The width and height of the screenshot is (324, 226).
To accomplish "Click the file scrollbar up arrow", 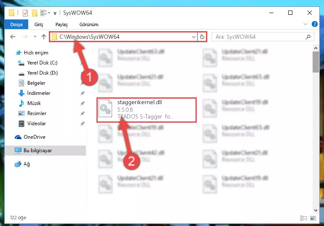I will click(x=316, y=48).
